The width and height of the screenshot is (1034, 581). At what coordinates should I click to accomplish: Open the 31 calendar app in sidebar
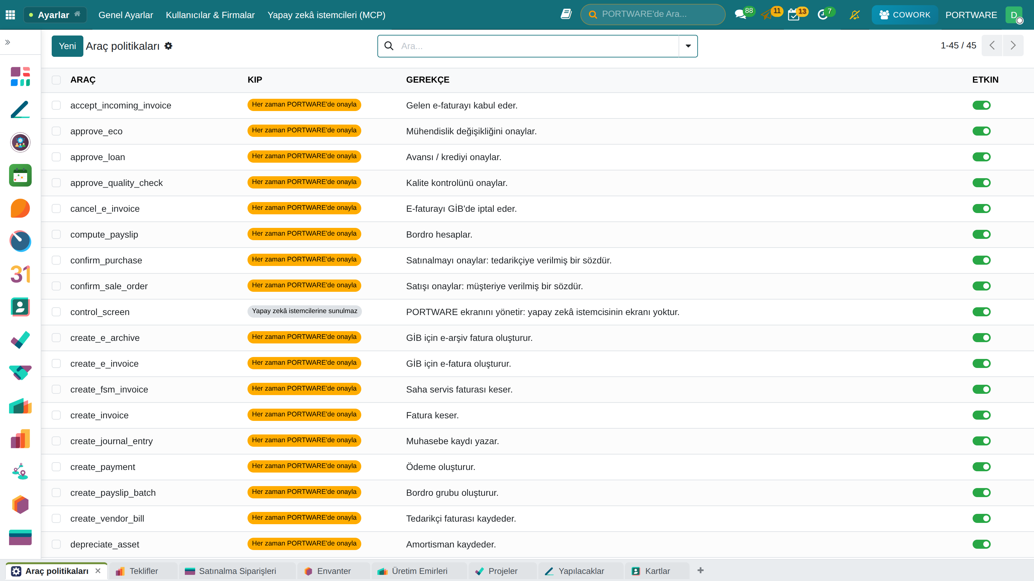(x=20, y=274)
